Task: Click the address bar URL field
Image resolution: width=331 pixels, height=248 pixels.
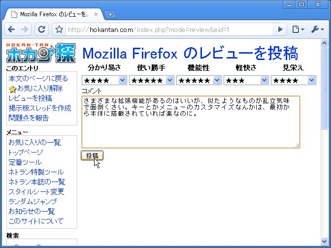Action: pyautogui.click(x=169, y=30)
